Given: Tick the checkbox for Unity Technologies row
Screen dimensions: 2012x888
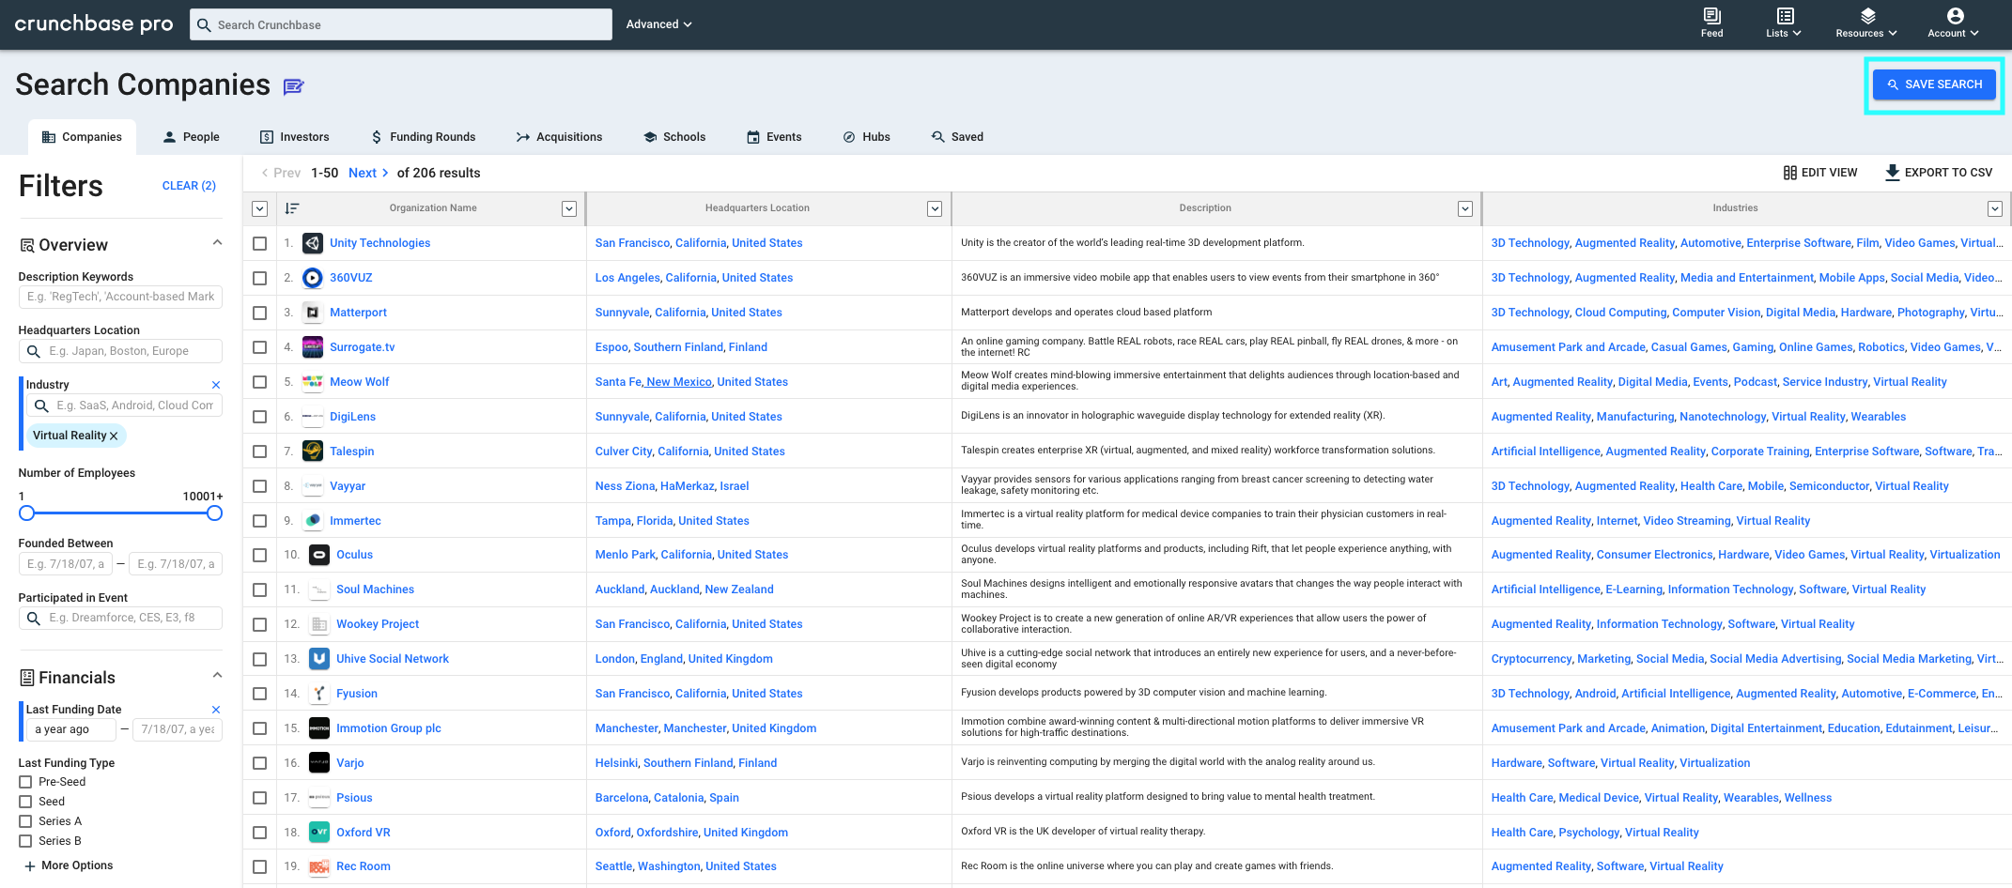Looking at the screenshot, I should coord(260,243).
